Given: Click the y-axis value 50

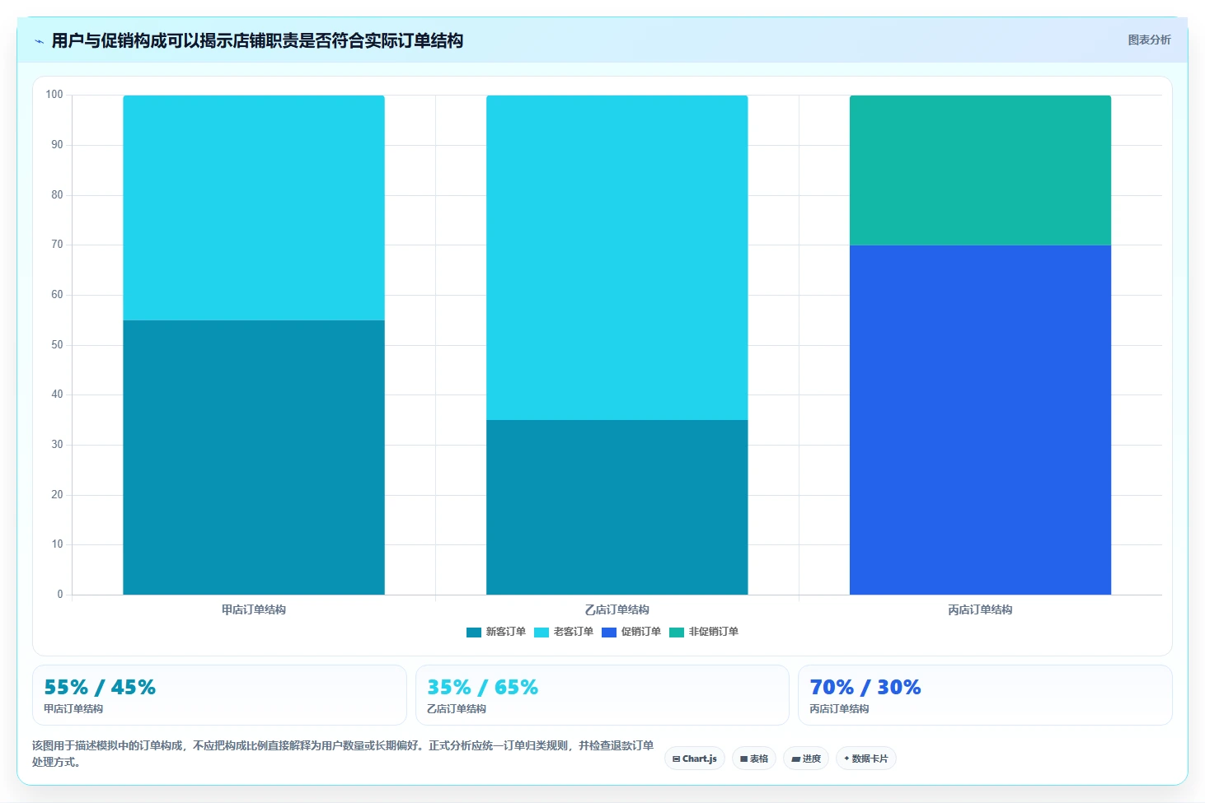Looking at the screenshot, I should tap(57, 345).
